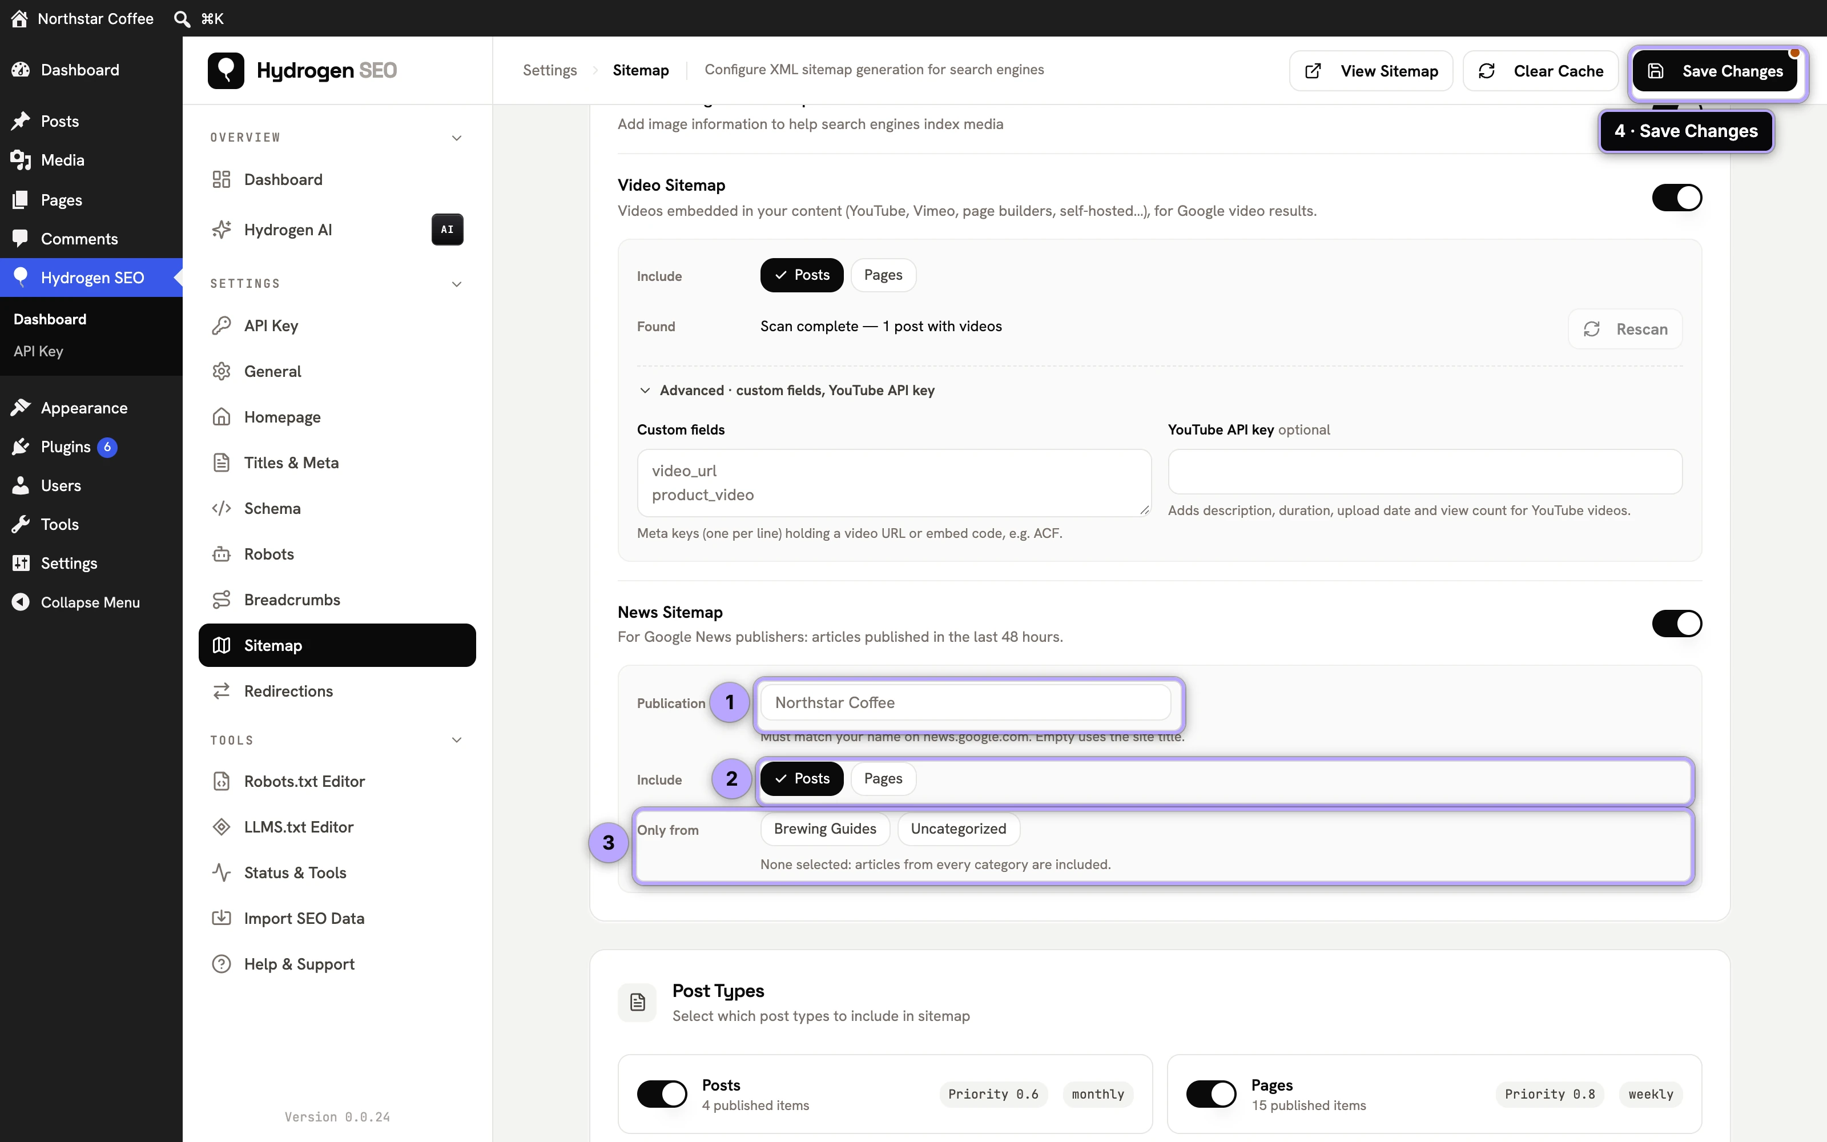1827x1142 pixels.
Task: Select the Uncategorized category chip
Action: point(958,829)
